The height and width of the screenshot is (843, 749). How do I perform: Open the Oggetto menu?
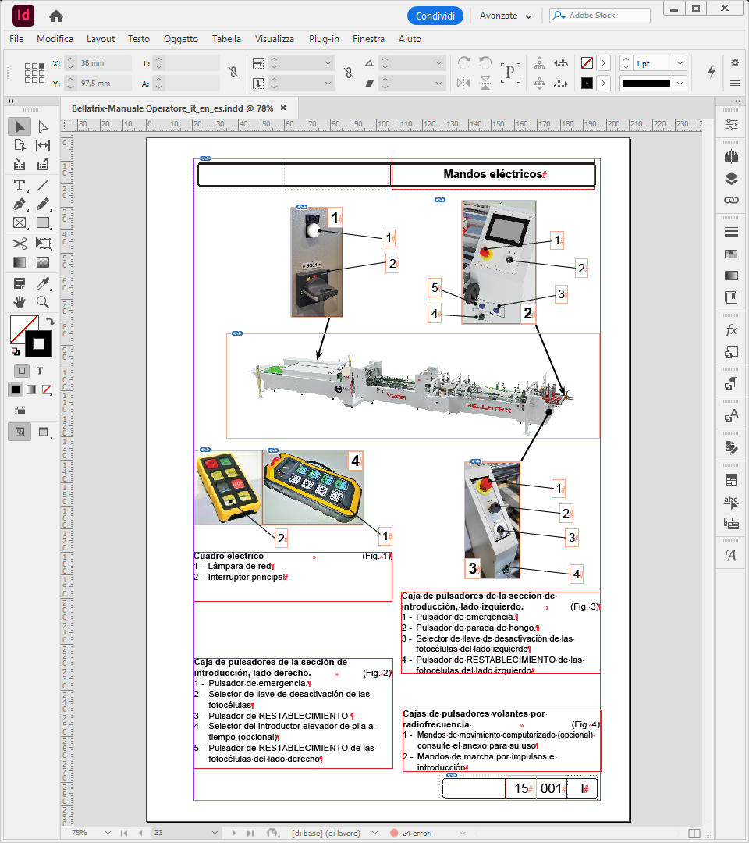[x=180, y=39]
